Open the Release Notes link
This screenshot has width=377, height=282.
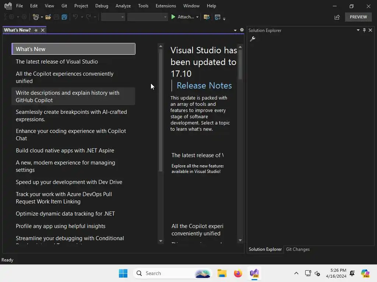pyautogui.click(x=204, y=86)
